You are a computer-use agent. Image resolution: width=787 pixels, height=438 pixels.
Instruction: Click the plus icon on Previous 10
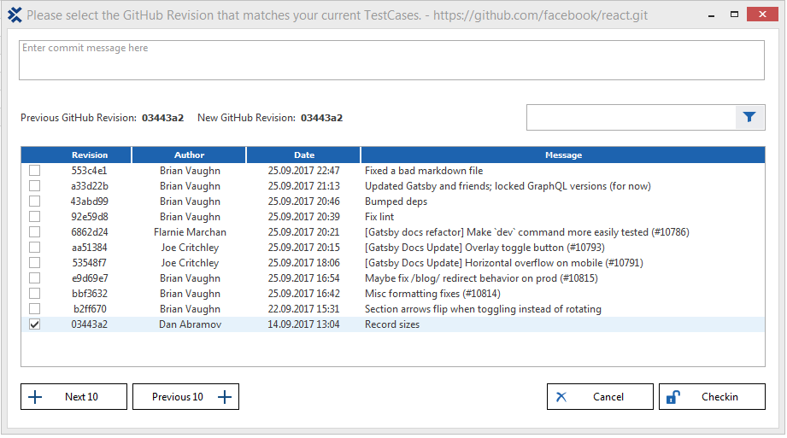point(225,397)
